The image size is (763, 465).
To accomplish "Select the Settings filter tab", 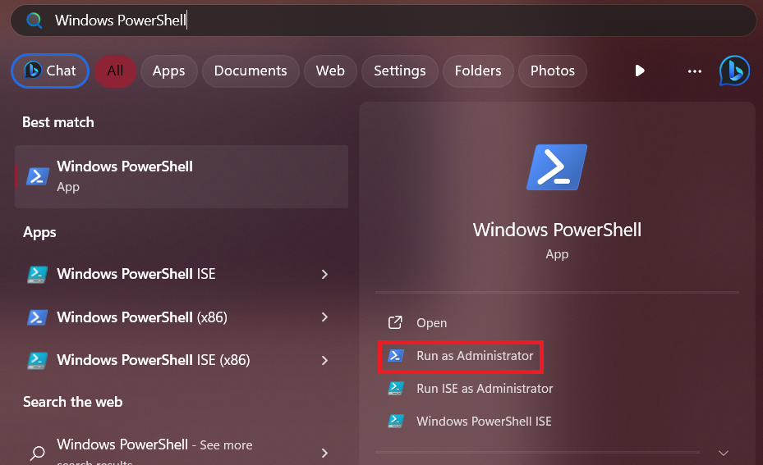I will pos(399,71).
